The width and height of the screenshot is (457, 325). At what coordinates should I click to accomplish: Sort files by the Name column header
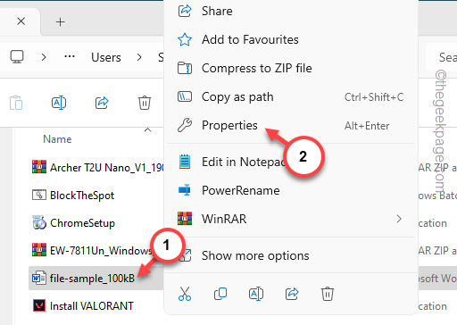tap(57, 139)
